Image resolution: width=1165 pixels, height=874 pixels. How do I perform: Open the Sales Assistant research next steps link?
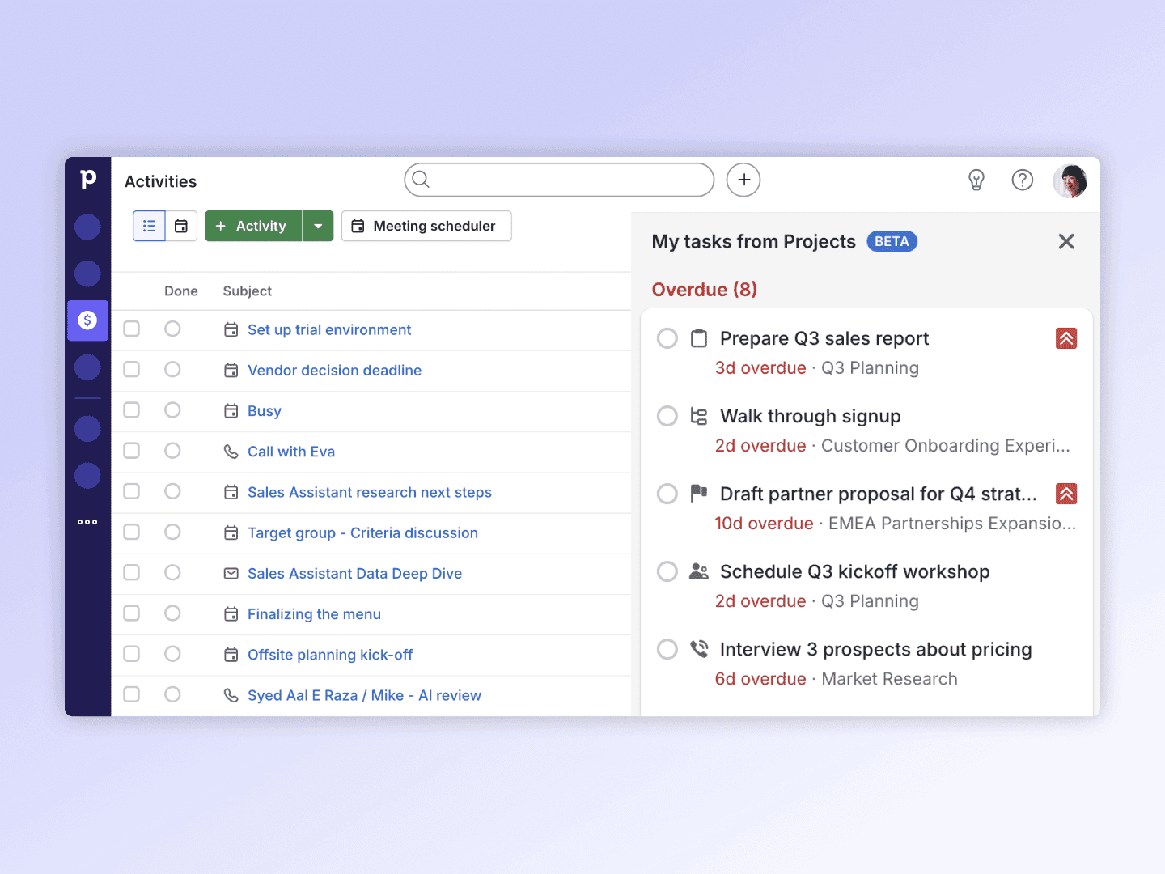click(x=370, y=492)
